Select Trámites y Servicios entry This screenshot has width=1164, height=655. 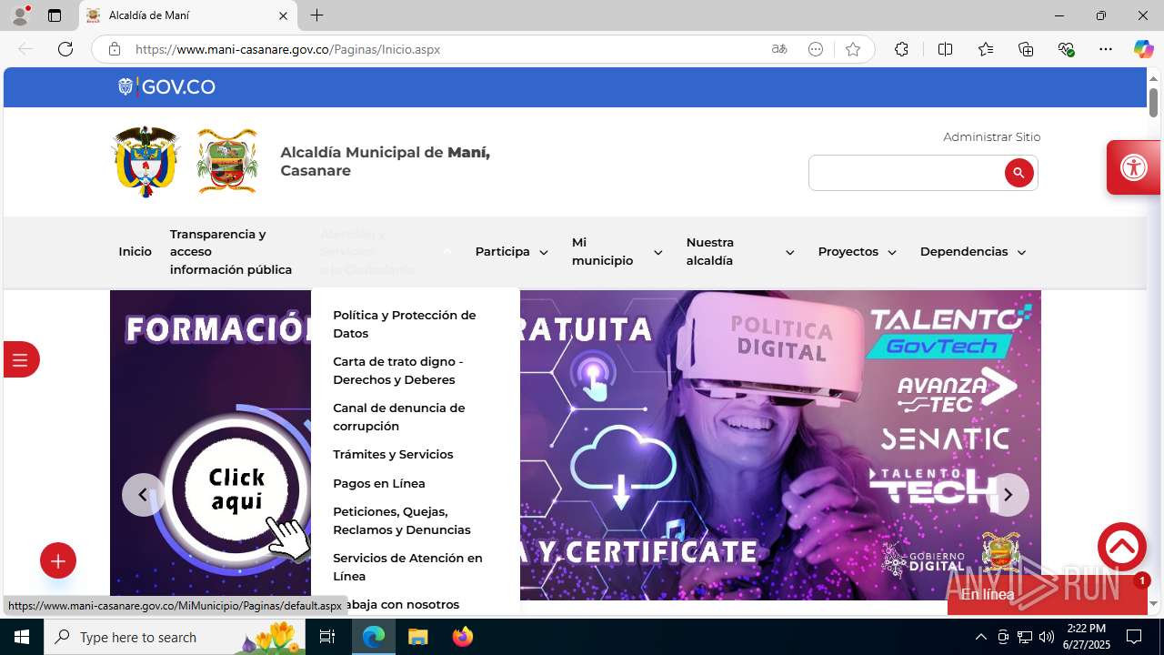[393, 454]
